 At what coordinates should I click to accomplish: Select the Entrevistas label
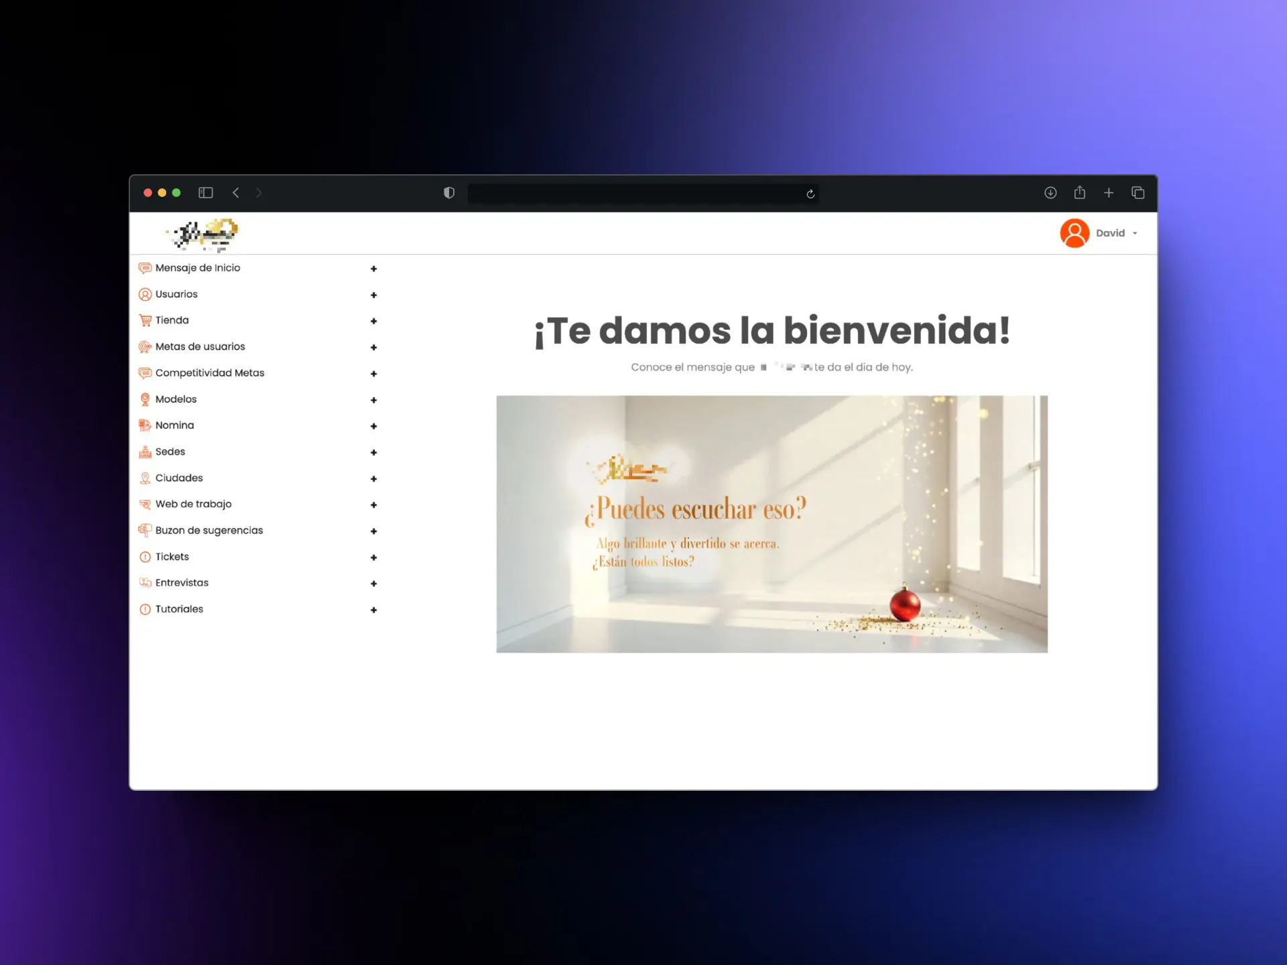182,583
